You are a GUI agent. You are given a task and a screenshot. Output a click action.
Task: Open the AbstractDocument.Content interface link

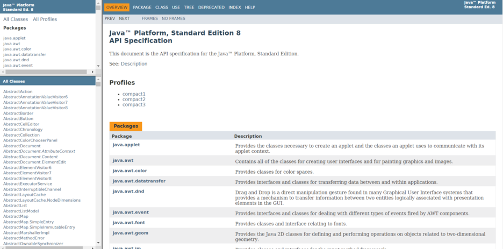(31, 156)
